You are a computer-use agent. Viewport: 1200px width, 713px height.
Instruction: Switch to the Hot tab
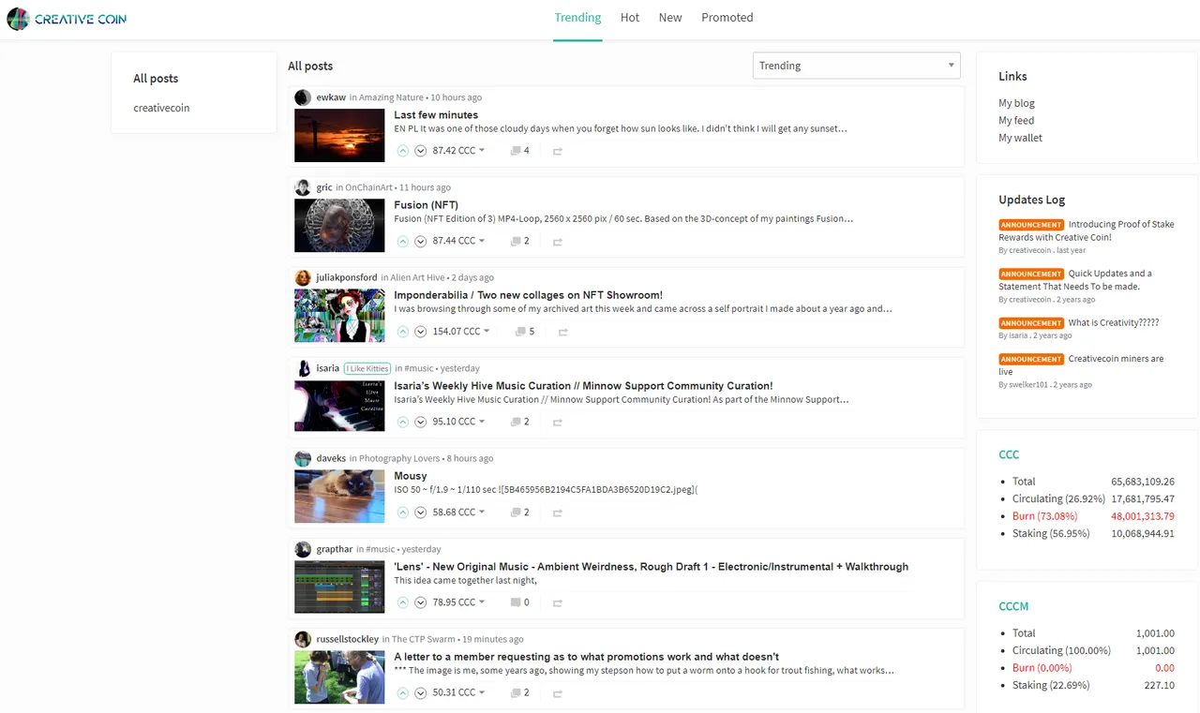(630, 18)
